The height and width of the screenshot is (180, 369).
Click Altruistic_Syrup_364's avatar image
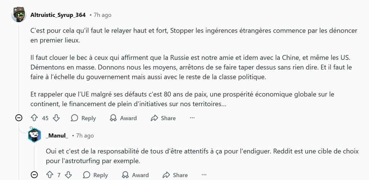click(x=19, y=15)
